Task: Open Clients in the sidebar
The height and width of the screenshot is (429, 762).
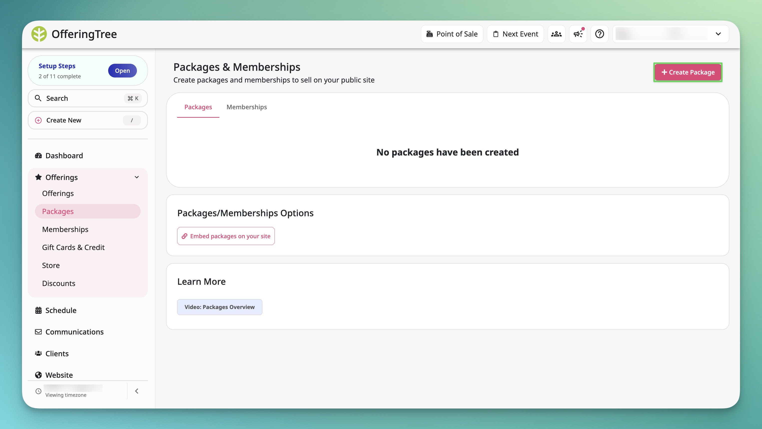Action: pos(52,353)
